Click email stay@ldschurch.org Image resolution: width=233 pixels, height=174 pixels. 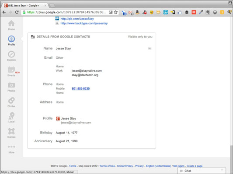(x=85, y=75)
